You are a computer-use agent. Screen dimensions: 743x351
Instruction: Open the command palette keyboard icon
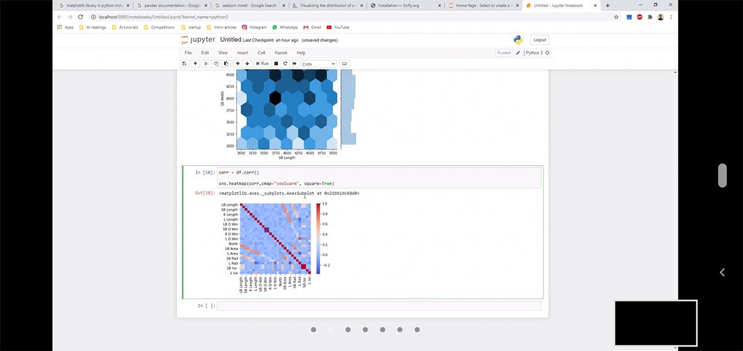(x=345, y=64)
